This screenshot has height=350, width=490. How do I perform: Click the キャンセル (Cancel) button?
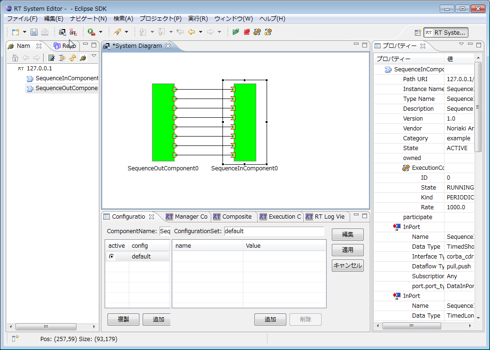(x=347, y=266)
